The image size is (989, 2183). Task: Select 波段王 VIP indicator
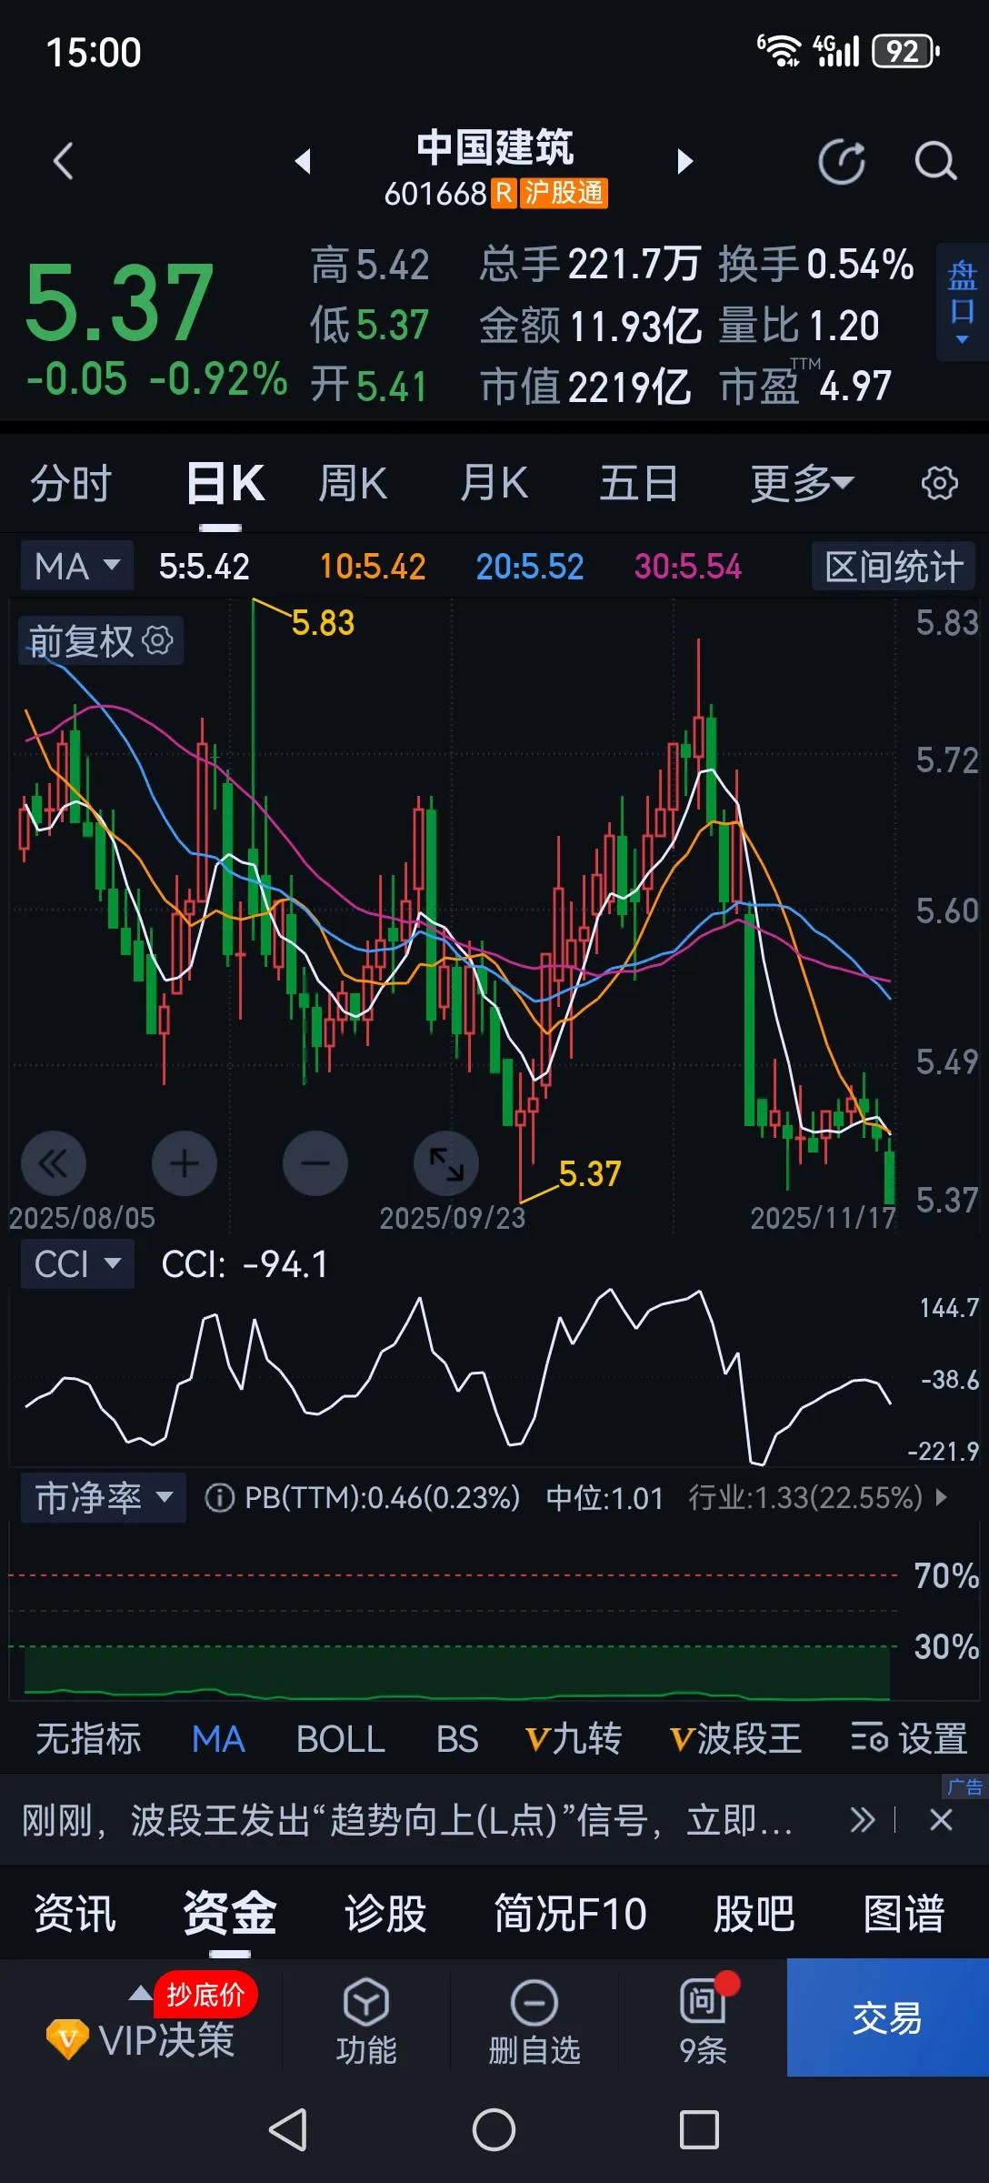(x=736, y=1738)
